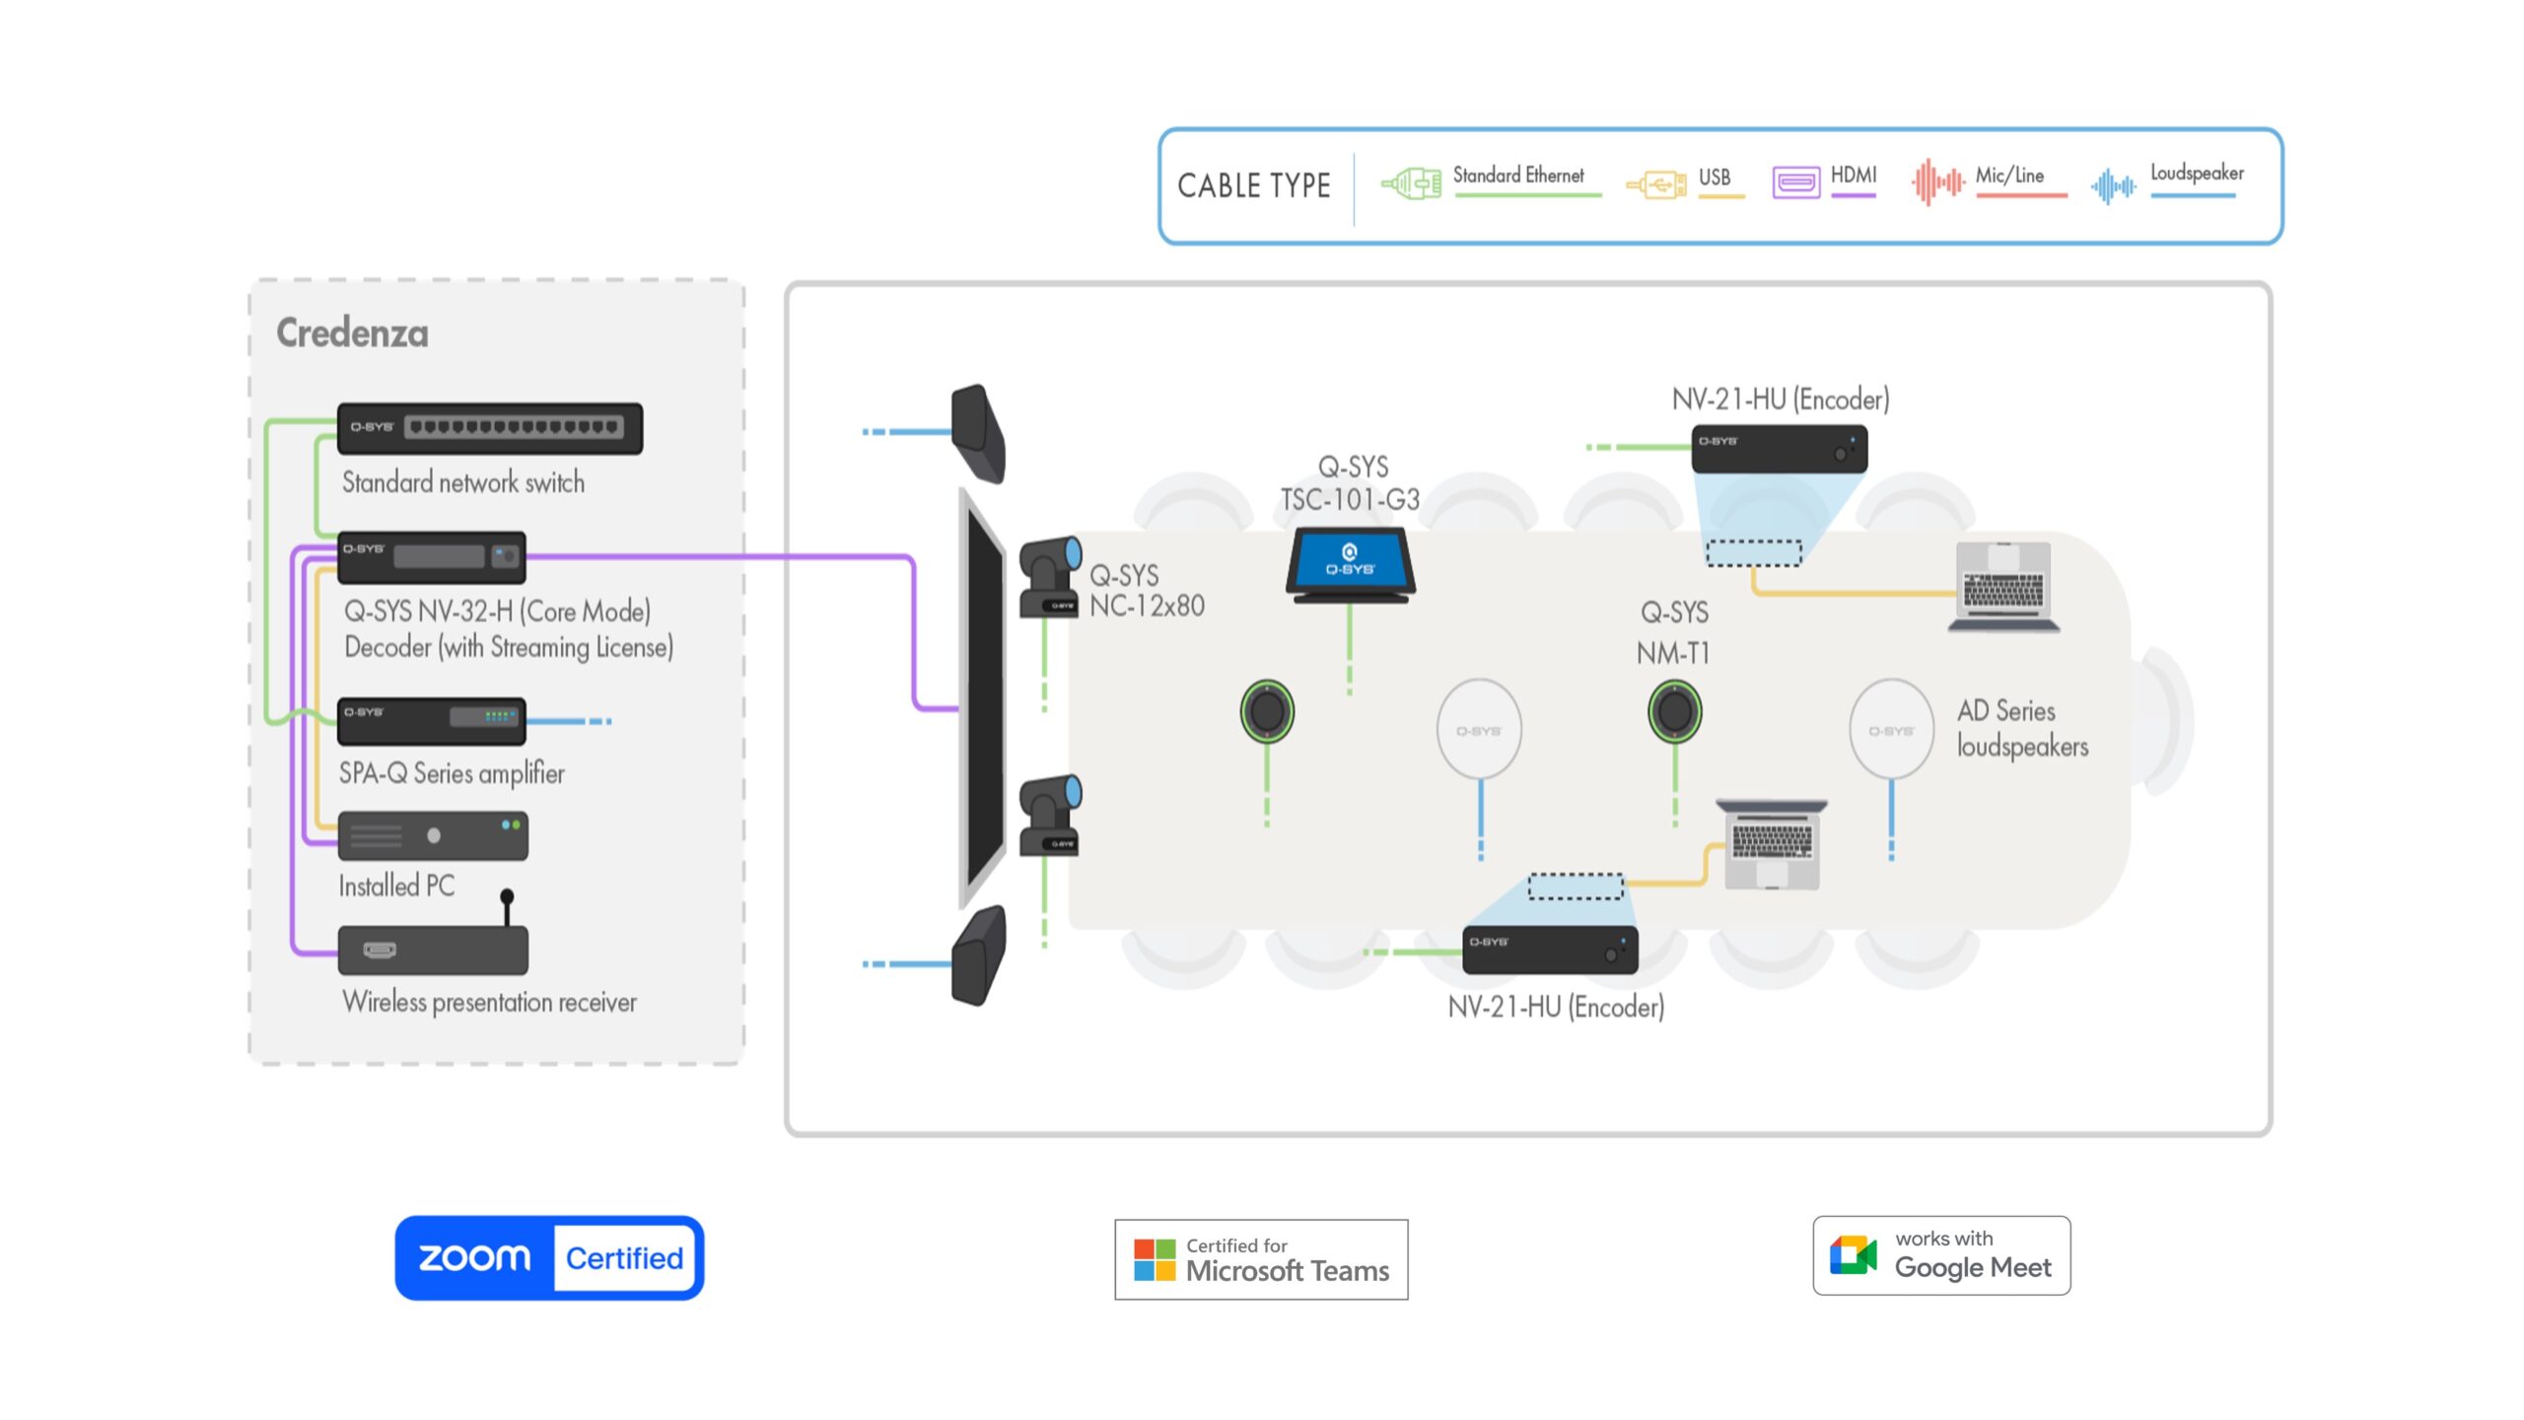
Task: Click the wireless presentation receiver device
Action: pos(432,950)
